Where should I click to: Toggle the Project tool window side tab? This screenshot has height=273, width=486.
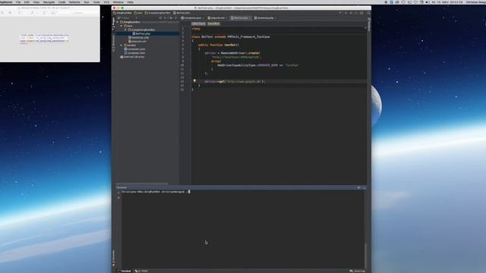point(113,24)
